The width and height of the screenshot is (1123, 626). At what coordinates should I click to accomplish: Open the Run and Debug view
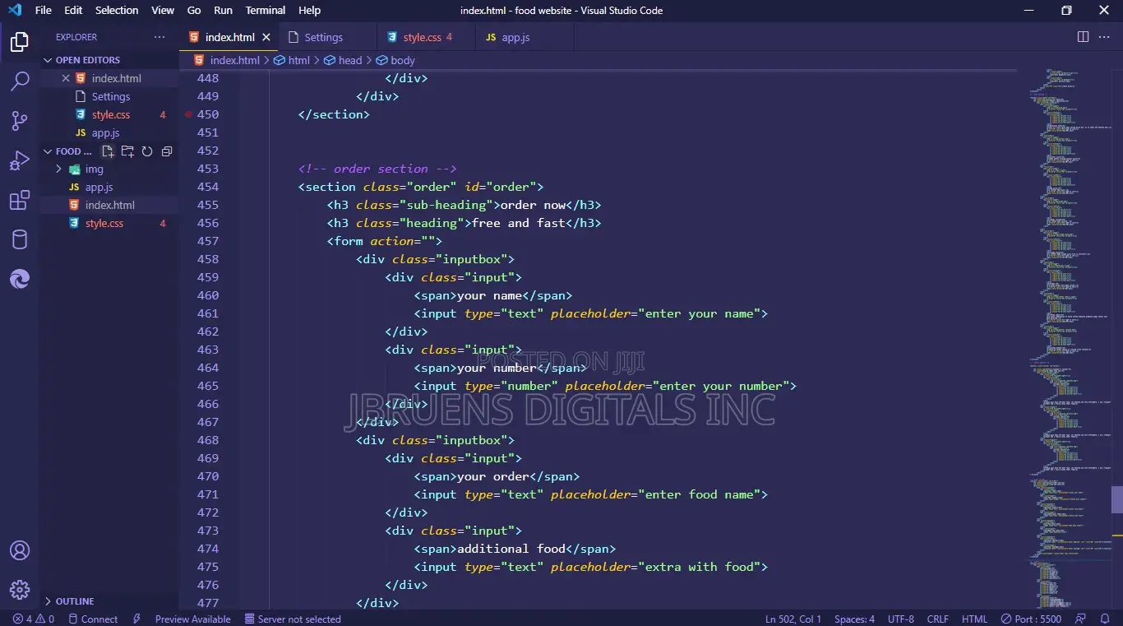pyautogui.click(x=20, y=160)
